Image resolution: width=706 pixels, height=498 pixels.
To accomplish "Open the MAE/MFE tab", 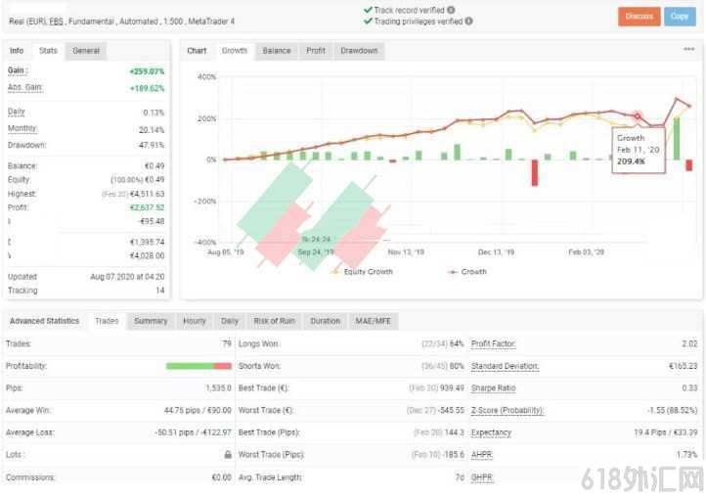I will [x=374, y=321].
